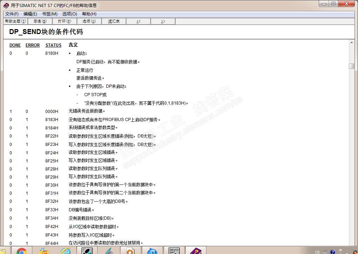Open the 选项(O) menu in menu bar

pos(69,14)
